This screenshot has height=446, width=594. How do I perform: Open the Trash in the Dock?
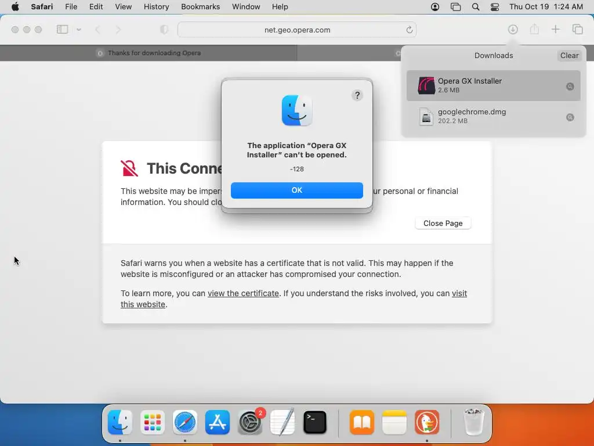coord(473,422)
